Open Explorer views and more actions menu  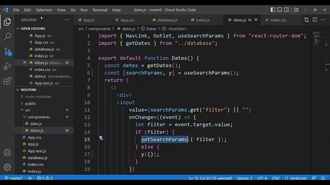(x=67, y=20)
